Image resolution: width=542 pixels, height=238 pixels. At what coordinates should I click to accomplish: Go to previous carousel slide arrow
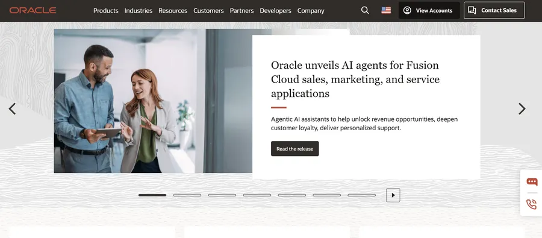coord(12,108)
